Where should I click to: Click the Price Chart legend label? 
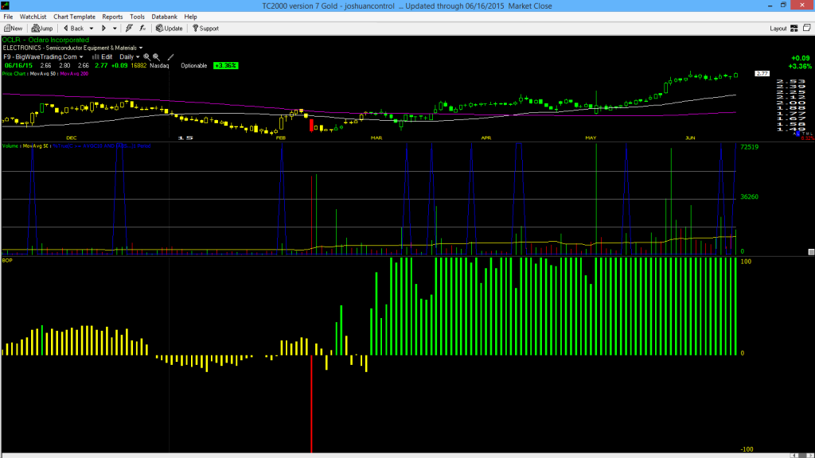point(14,74)
